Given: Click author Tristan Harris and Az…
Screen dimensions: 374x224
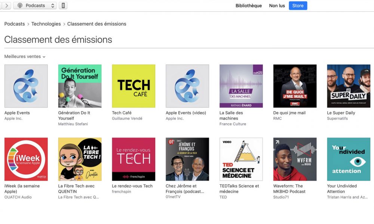Looking at the screenshot, I should tap(347, 197).
